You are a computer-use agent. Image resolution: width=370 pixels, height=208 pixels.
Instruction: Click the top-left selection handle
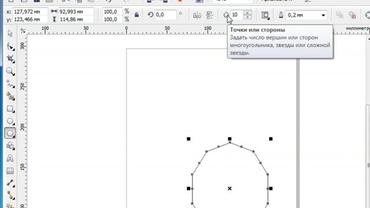pyautogui.click(x=188, y=139)
